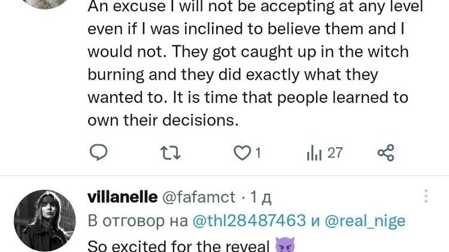The width and height of the screenshot is (449, 252).
Task: Open view analytics bar chart icon
Action: 314,153
